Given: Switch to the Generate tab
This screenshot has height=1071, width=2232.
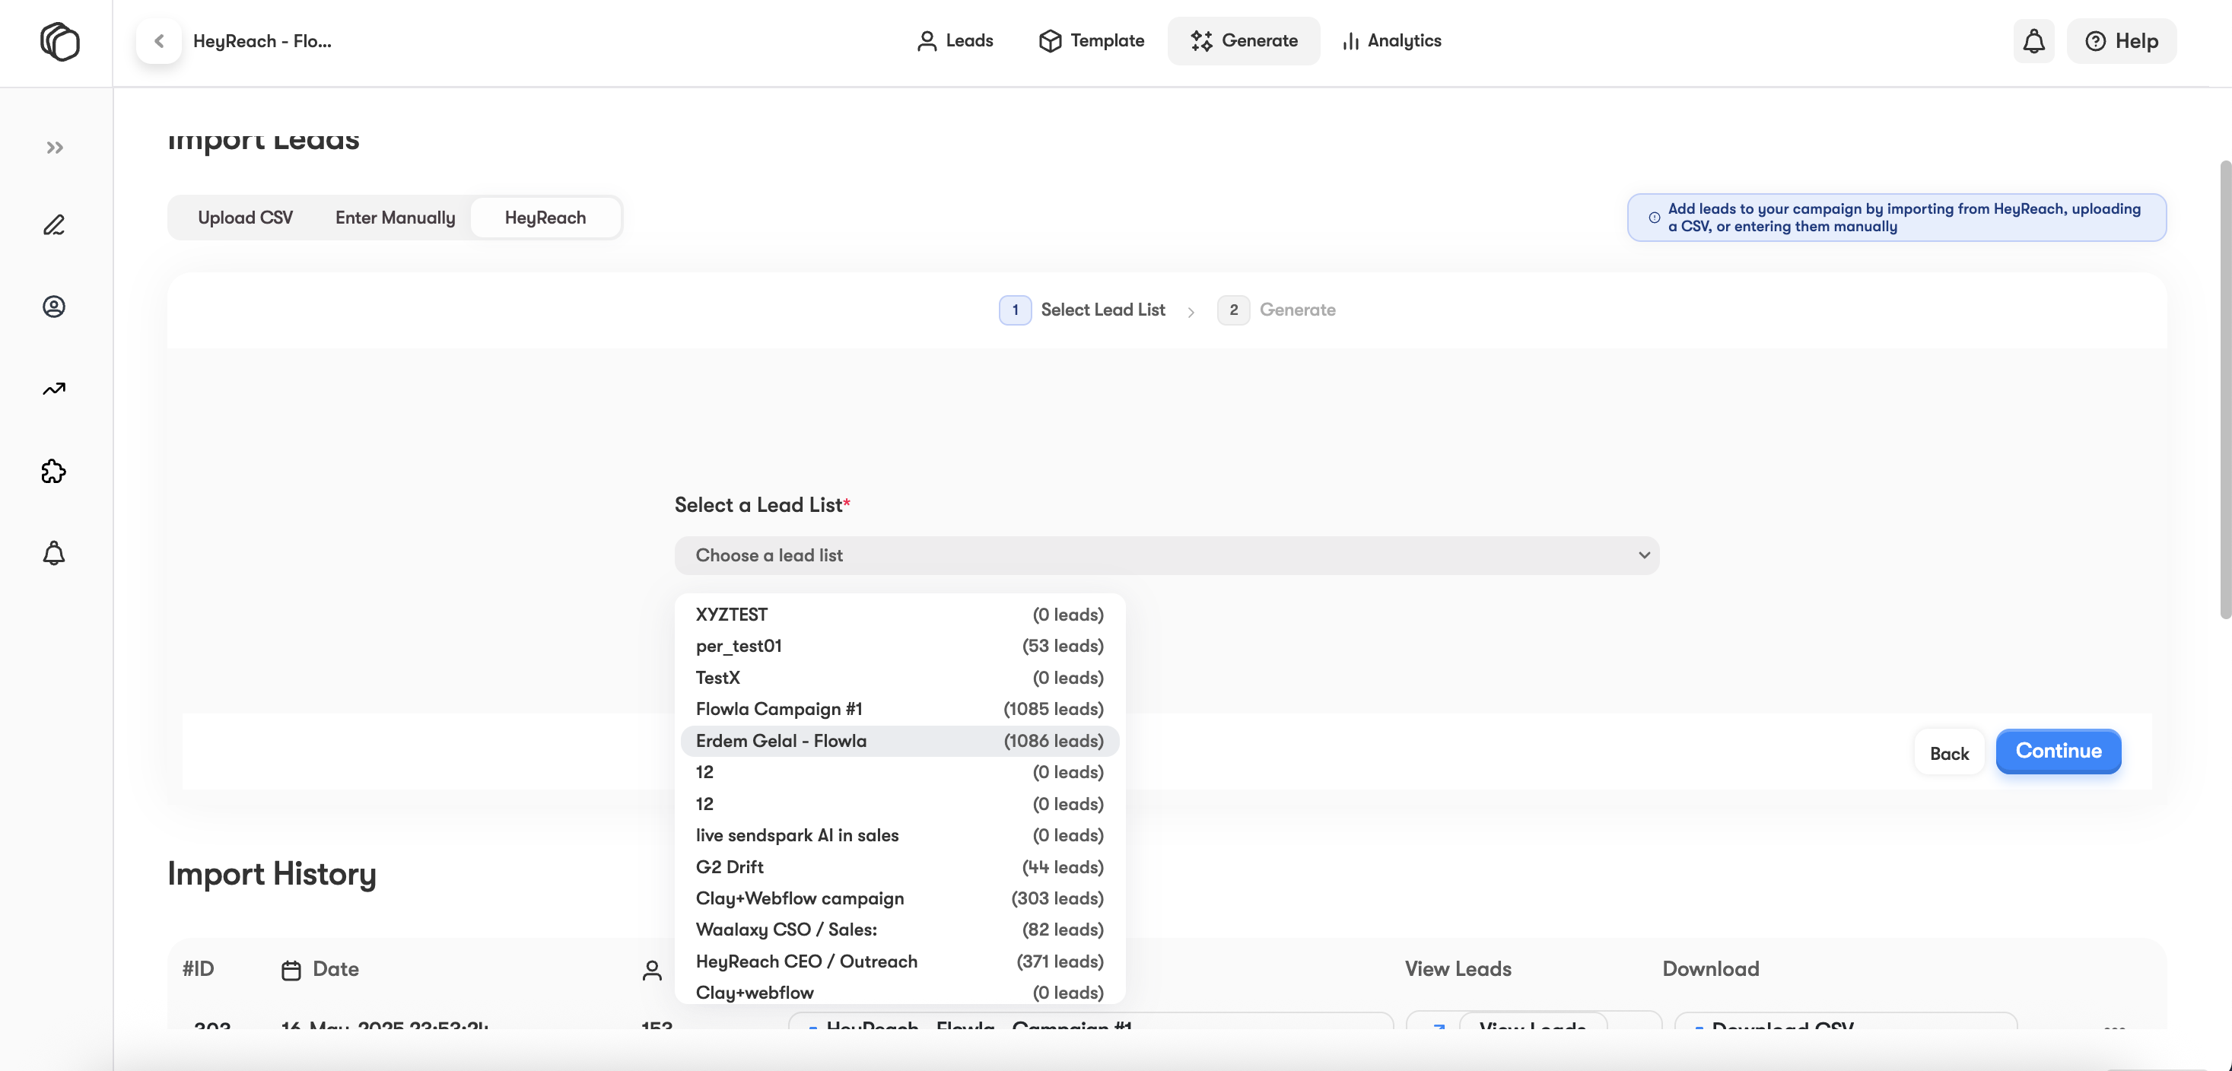Looking at the screenshot, I should (x=1243, y=41).
